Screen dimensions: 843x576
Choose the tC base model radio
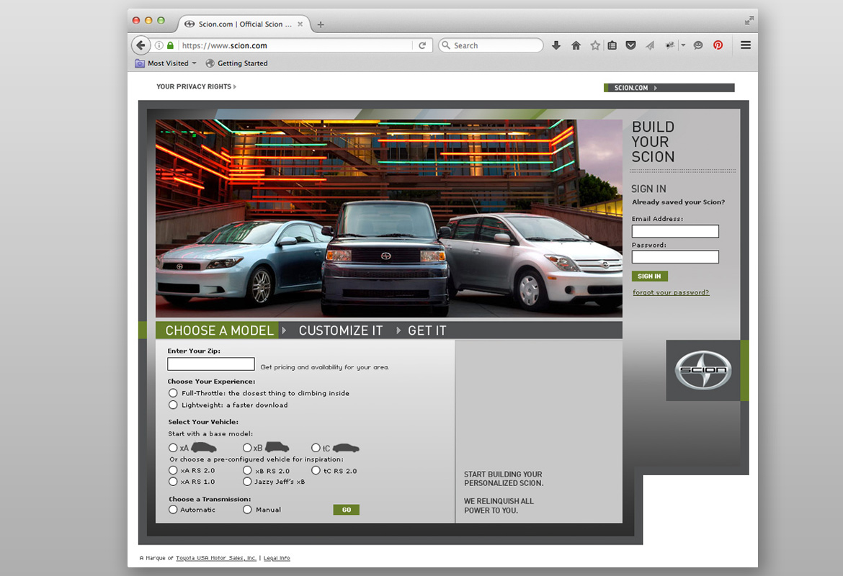pyautogui.click(x=316, y=448)
